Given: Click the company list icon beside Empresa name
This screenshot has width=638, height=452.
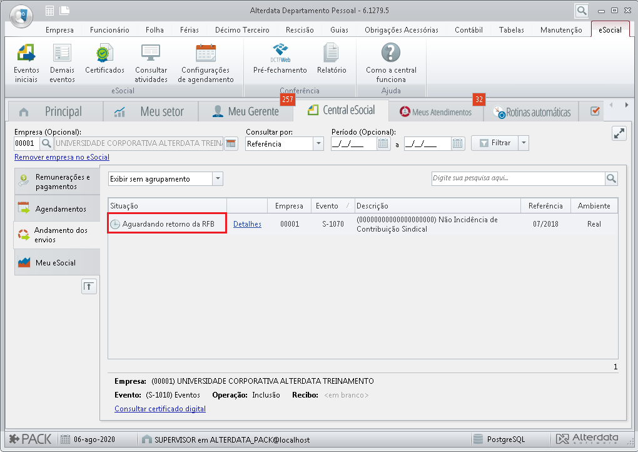Looking at the screenshot, I should point(231,143).
